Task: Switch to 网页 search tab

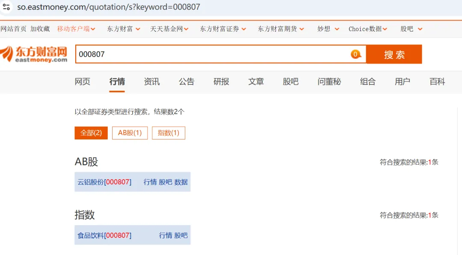Action: click(82, 82)
